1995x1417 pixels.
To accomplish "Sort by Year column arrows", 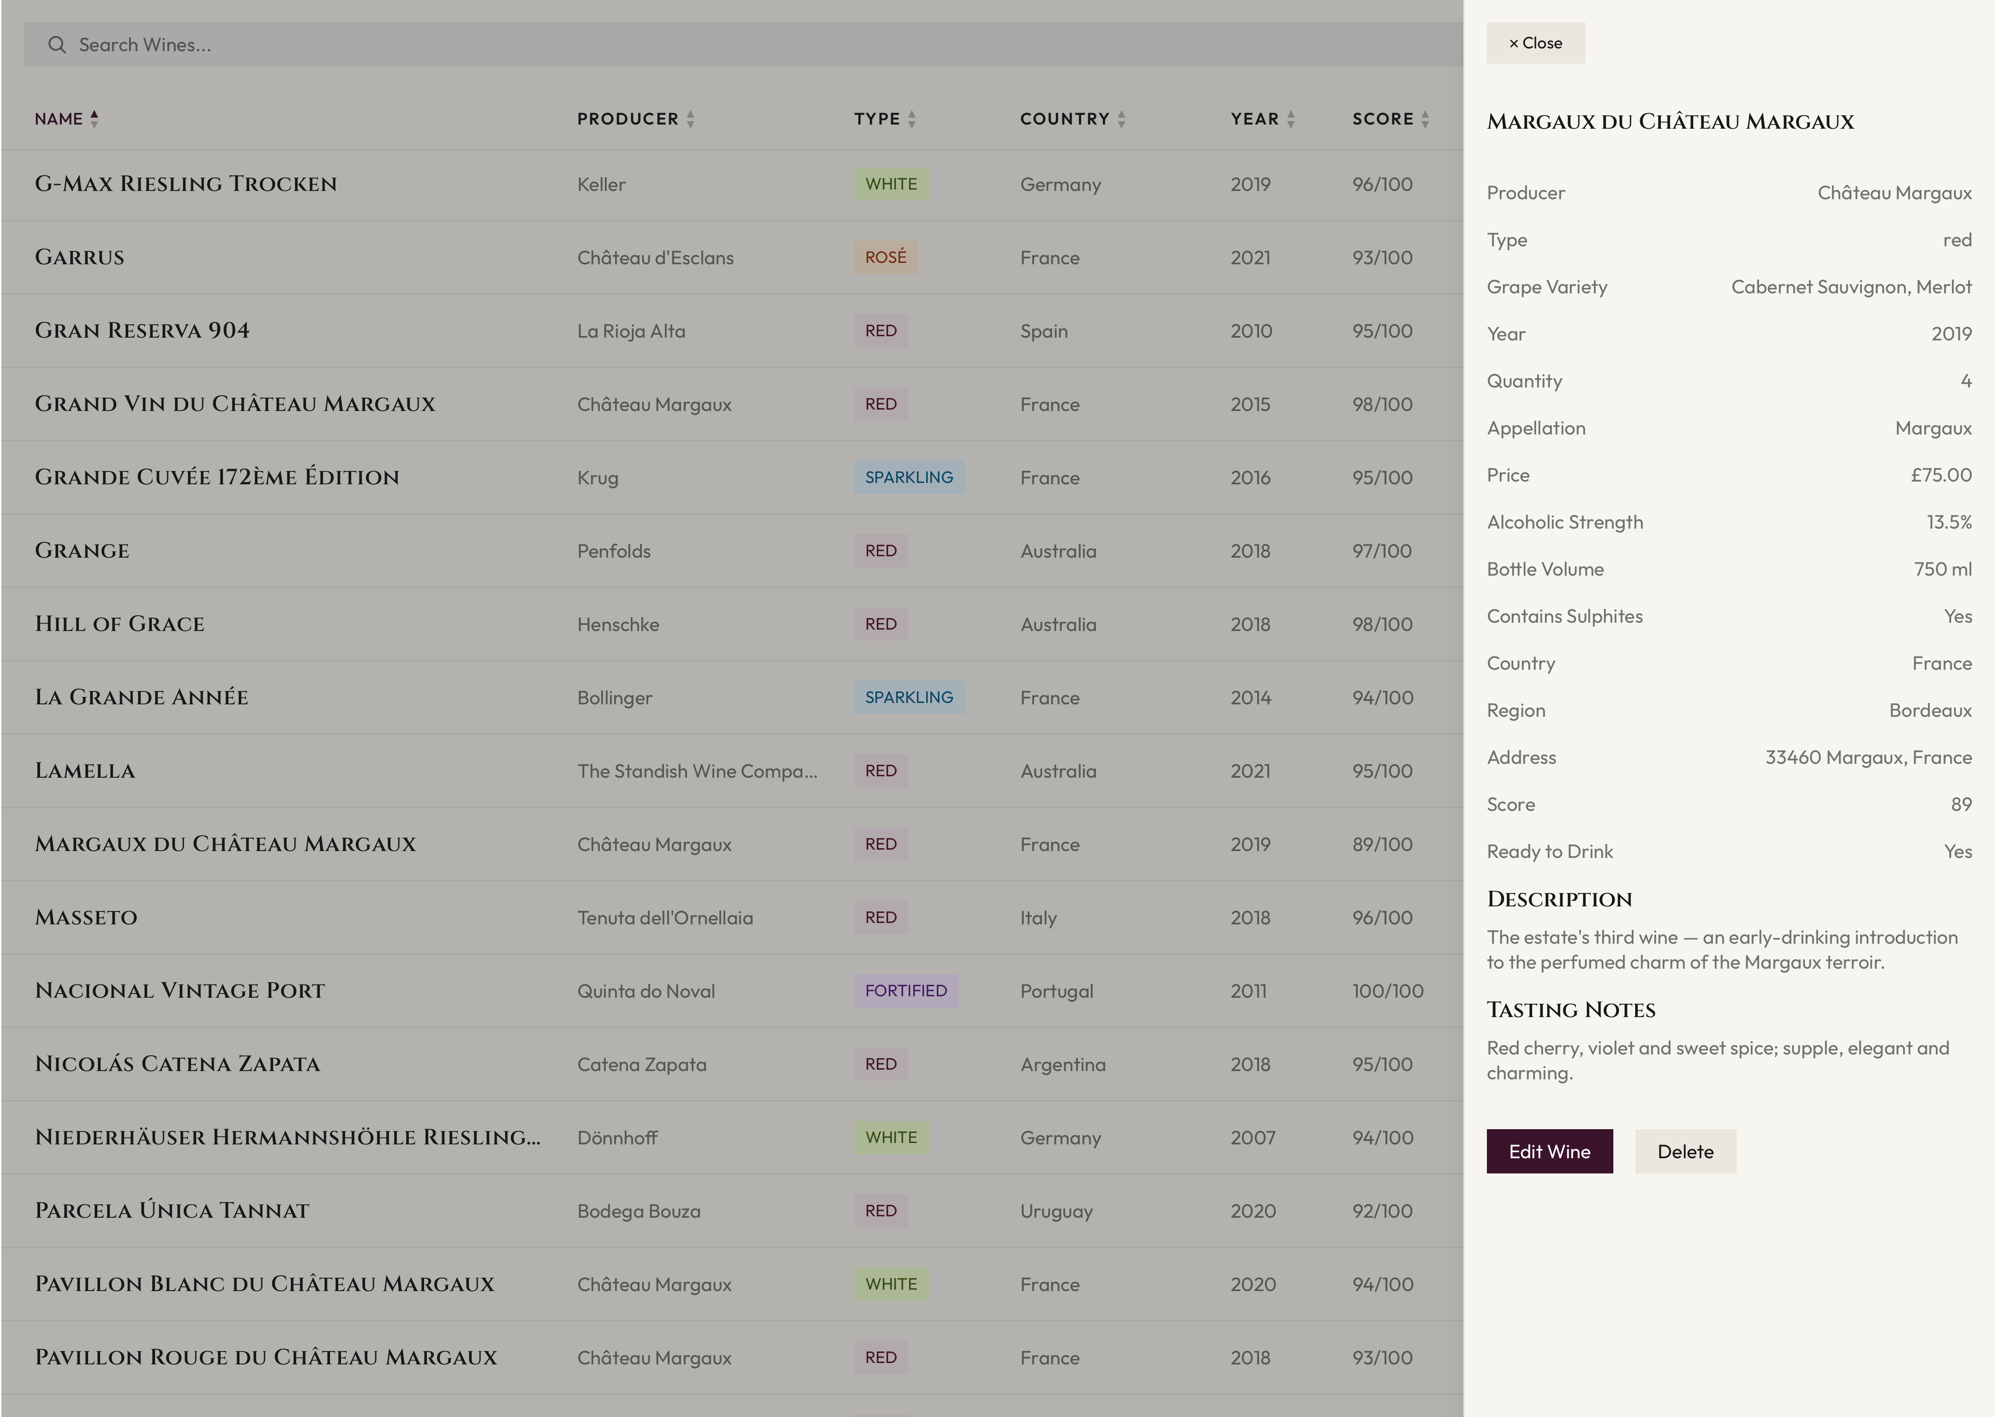I will click(1291, 119).
